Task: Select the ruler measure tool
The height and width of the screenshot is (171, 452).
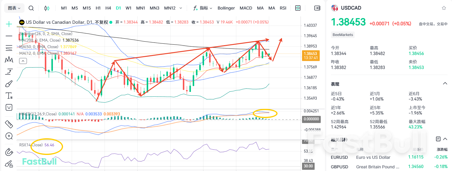Action: click(x=9, y=124)
